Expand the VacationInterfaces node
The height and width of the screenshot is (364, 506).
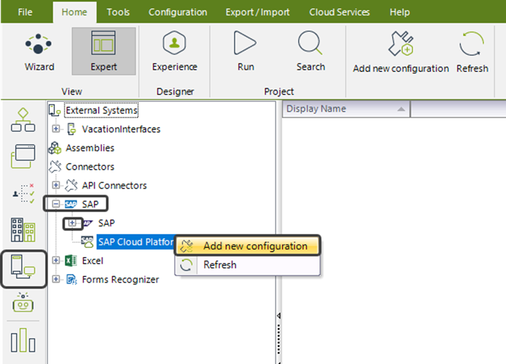(x=56, y=129)
